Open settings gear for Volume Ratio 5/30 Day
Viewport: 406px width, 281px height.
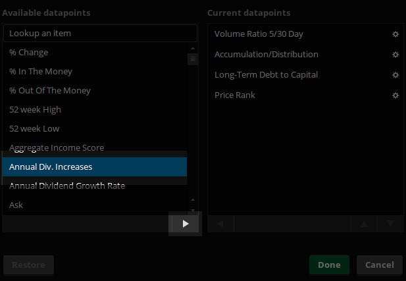[x=395, y=34]
